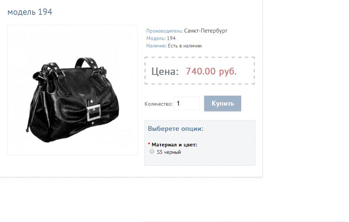The width and height of the screenshot is (349, 222).
Task: Click the Выберете опции: heading
Action: tap(175, 129)
